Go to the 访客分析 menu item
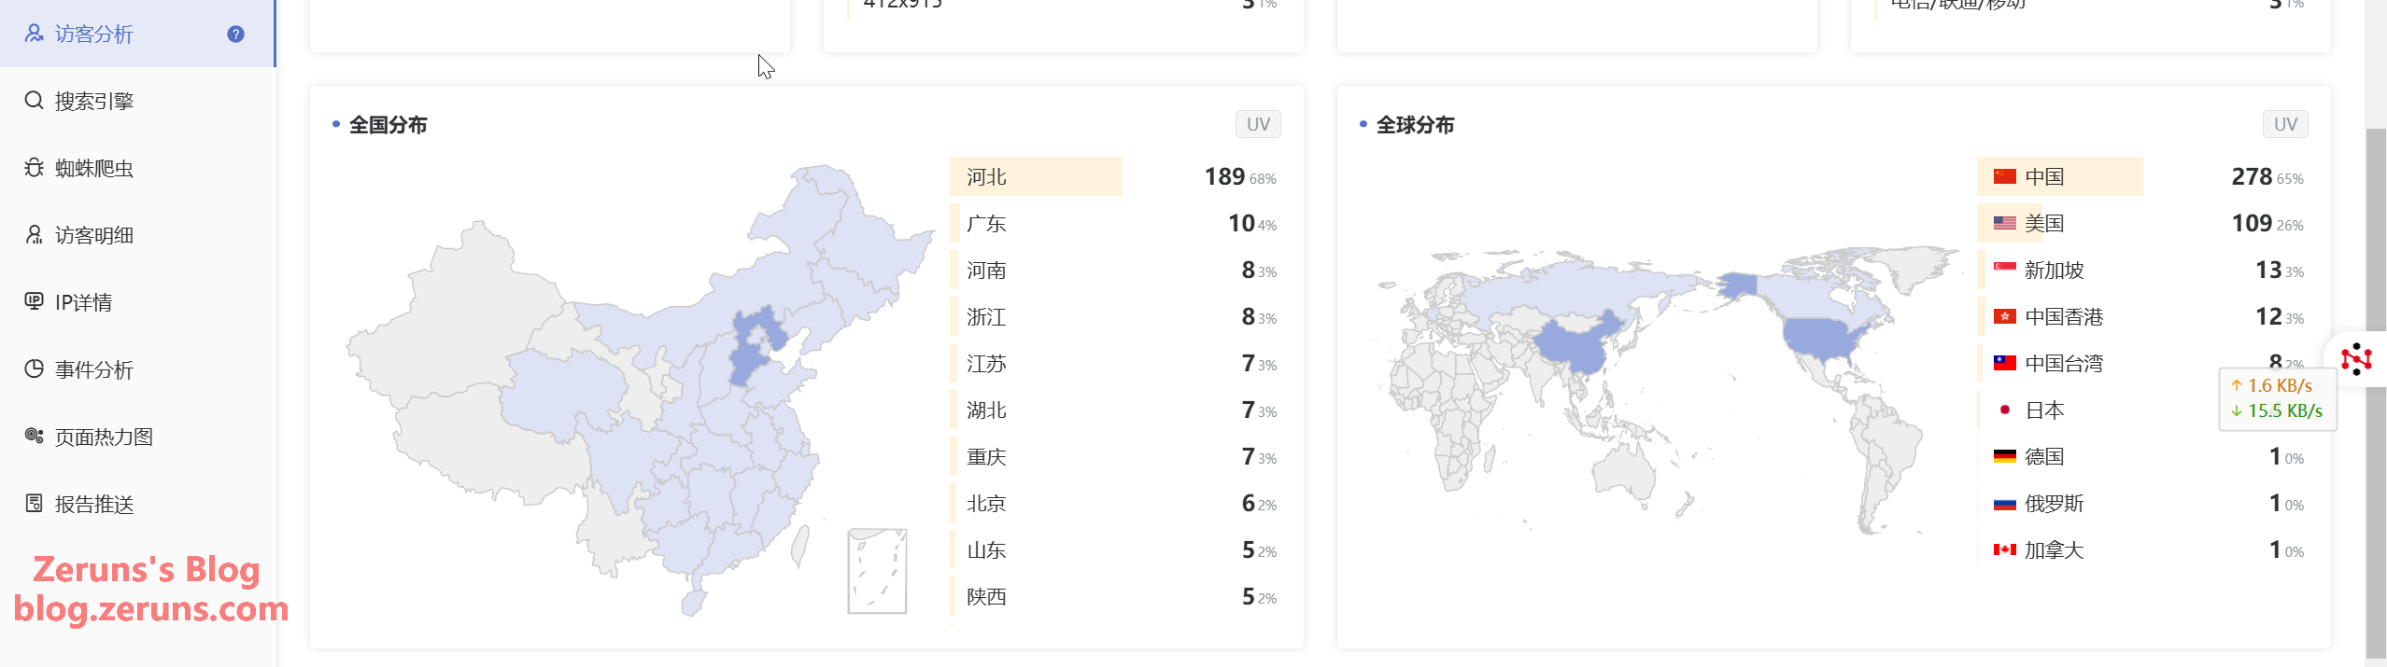 click(x=137, y=34)
